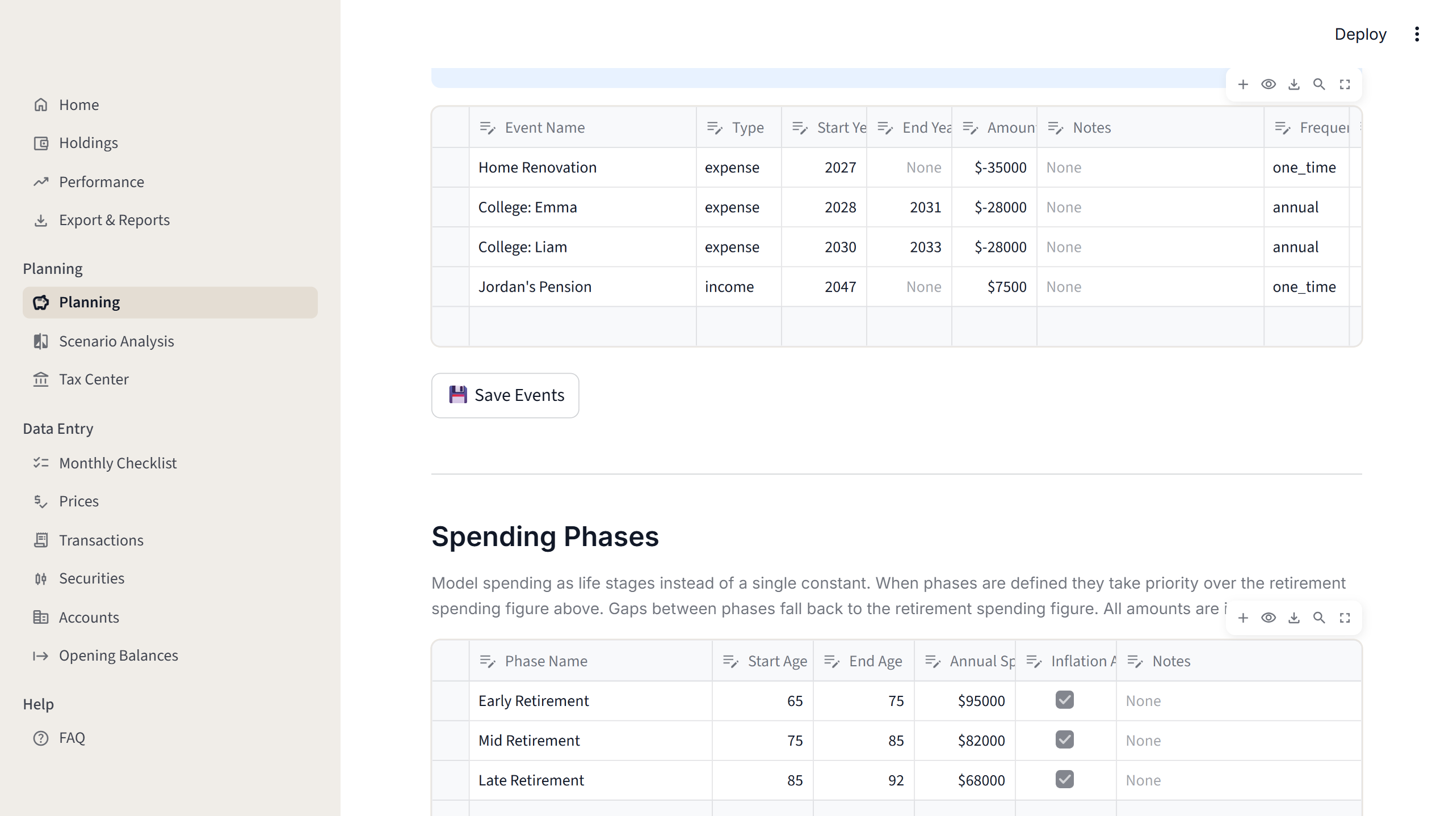The height and width of the screenshot is (816, 1453).
Task: Add a new row to Spending Phases
Action: (1243, 618)
